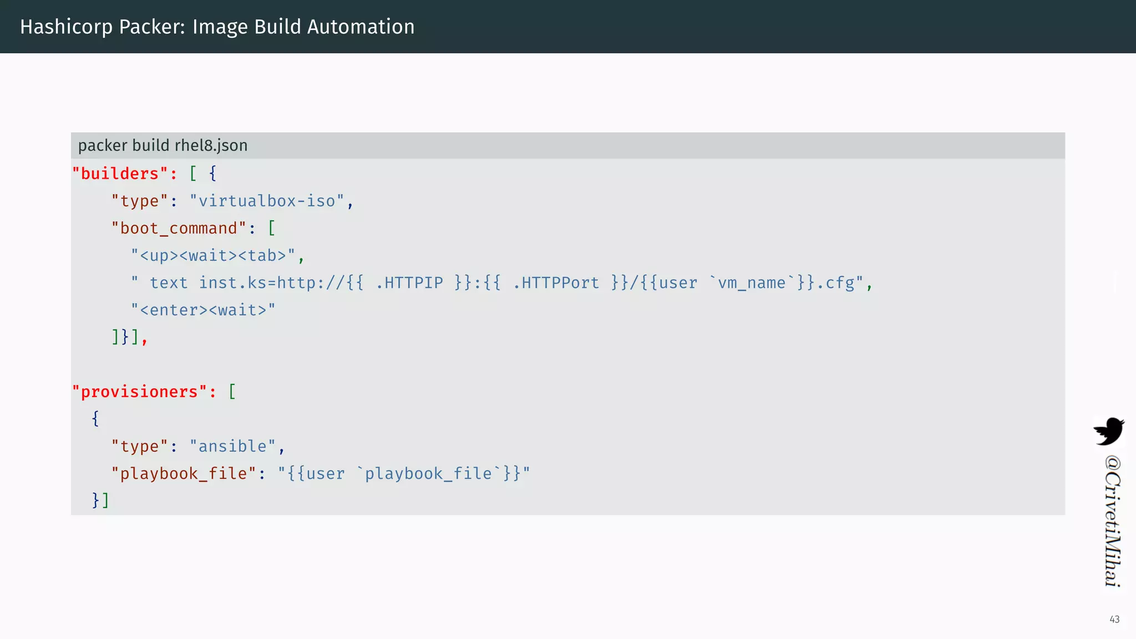The width and height of the screenshot is (1136, 639).
Task: Select the "ansible" value
Action: click(x=232, y=446)
